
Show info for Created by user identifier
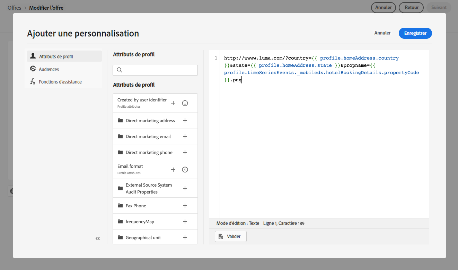coord(185,103)
